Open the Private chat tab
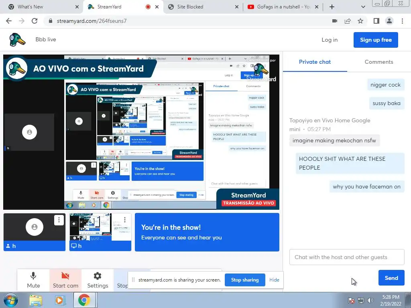 pyautogui.click(x=315, y=62)
